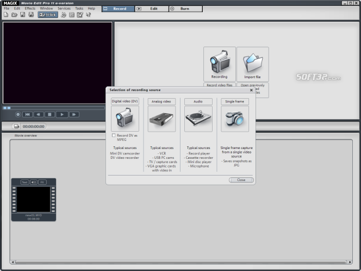Screen dimensions: 361x271
Task: Select the Audio label button
Action: coord(198,101)
